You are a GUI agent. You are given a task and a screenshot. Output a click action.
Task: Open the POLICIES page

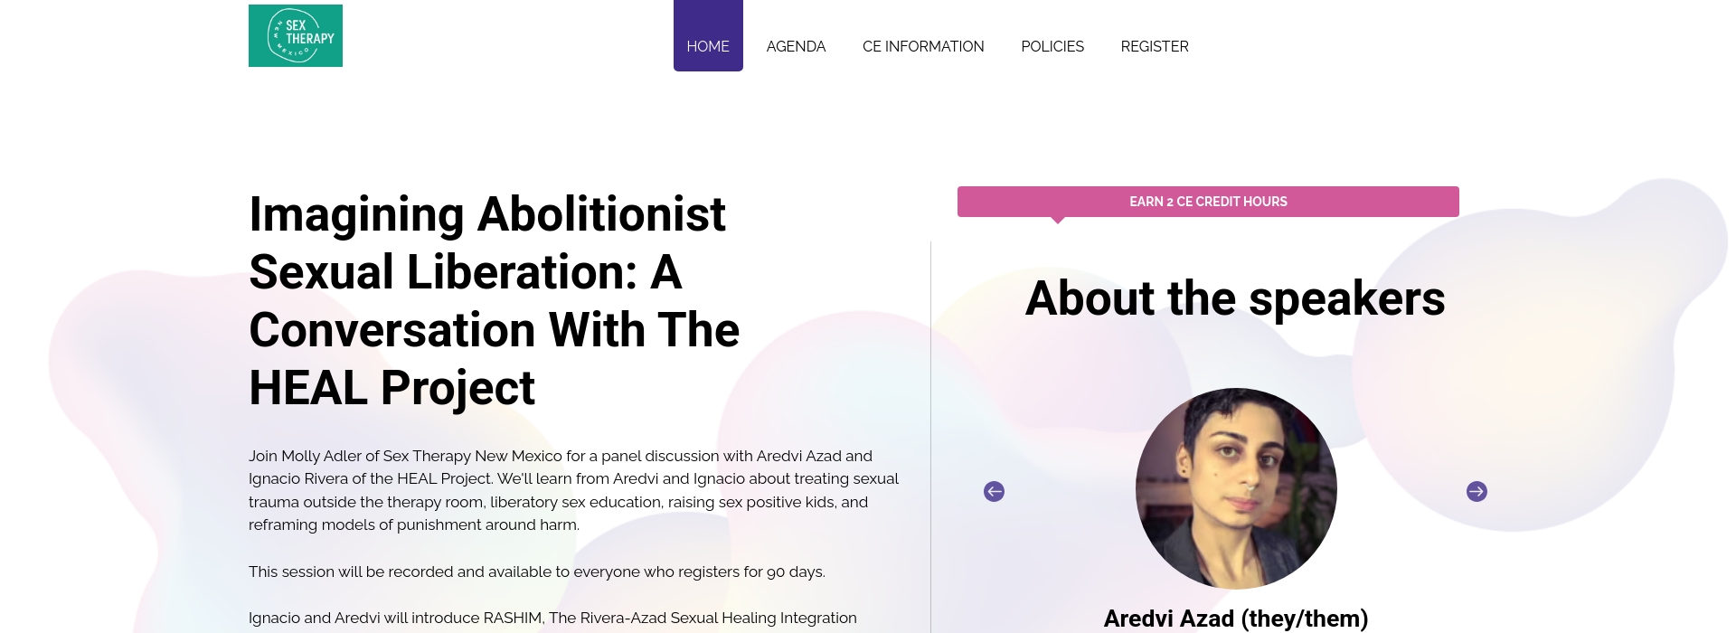click(x=1052, y=46)
